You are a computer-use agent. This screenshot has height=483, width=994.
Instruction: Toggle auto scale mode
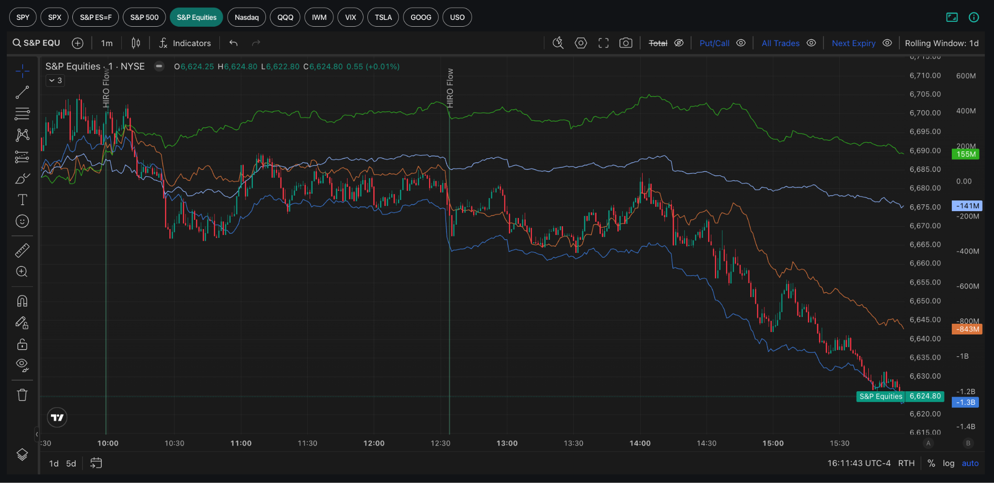[970, 463]
